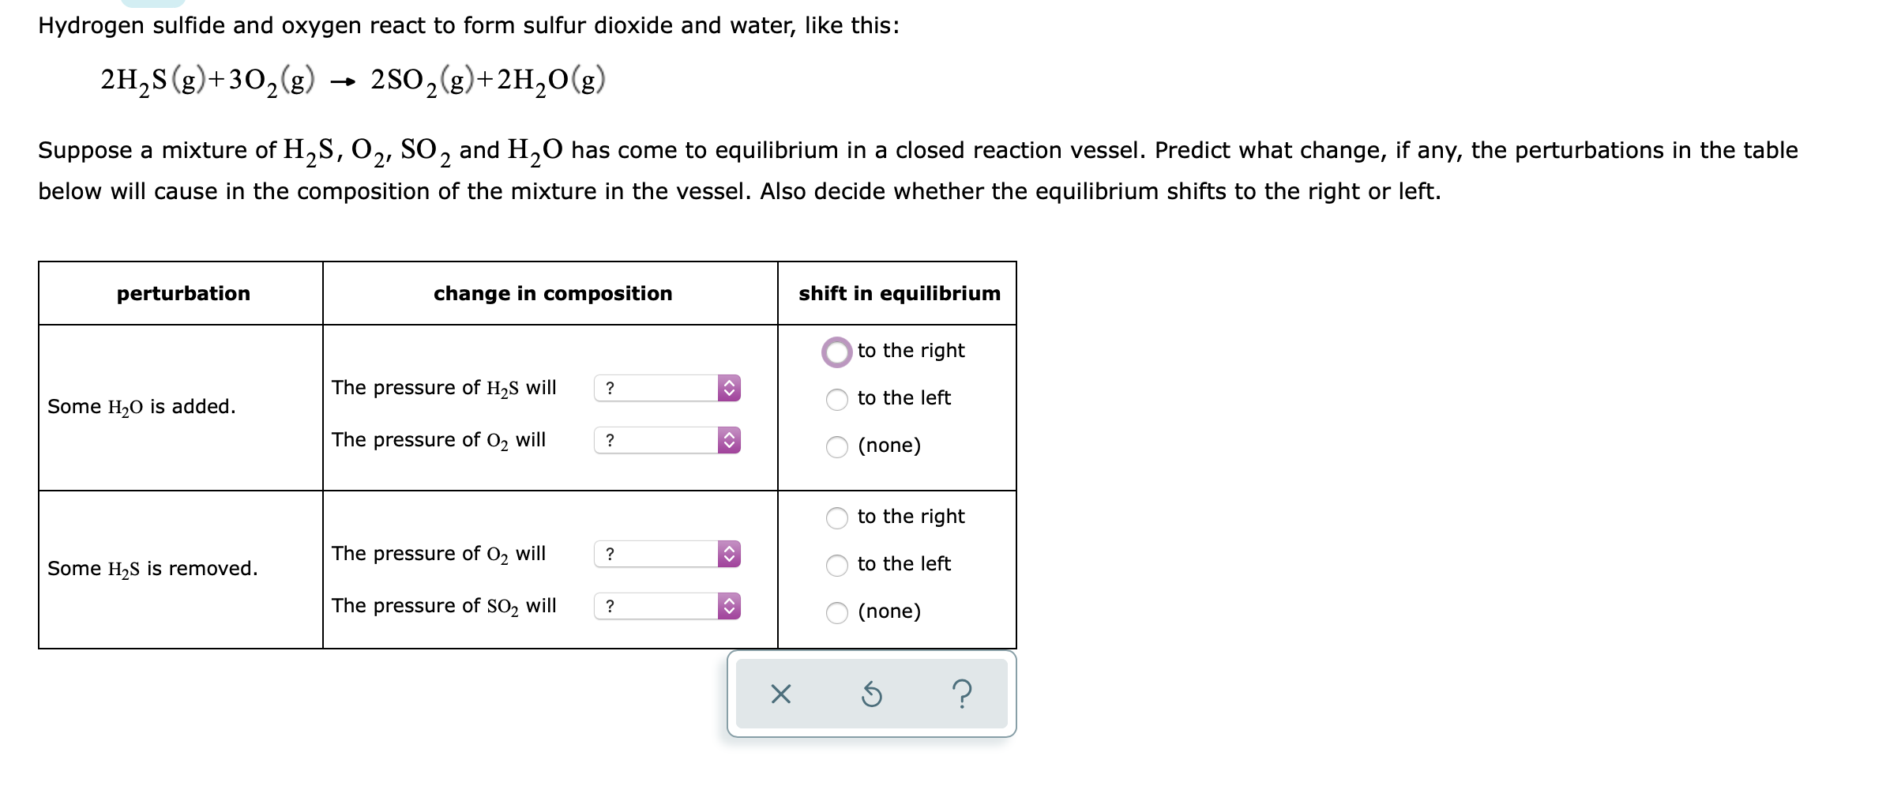Open SO2 pressure dropdown for H2S removed
Image resolution: width=1886 pixels, height=809 pixels.
click(667, 606)
